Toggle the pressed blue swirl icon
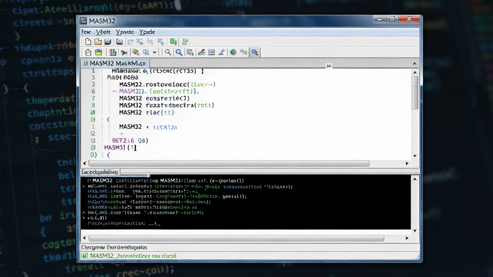This screenshot has width=493, height=277. pyautogui.click(x=255, y=52)
